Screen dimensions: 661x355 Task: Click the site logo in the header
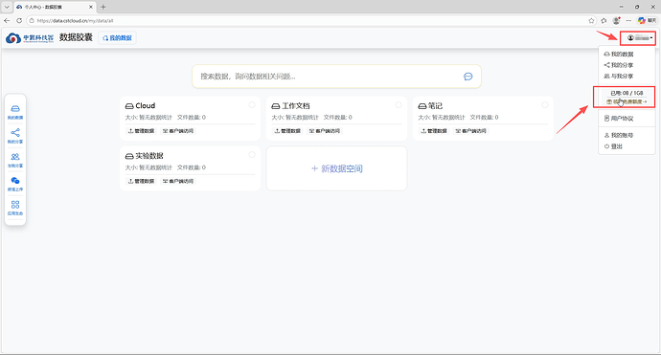click(30, 38)
